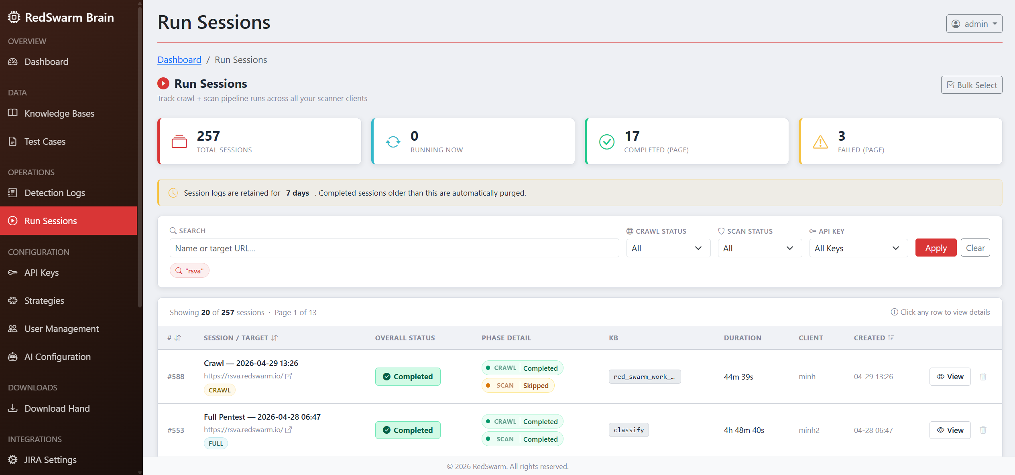
Task: Click the Download Hand download icon
Action: 12,408
